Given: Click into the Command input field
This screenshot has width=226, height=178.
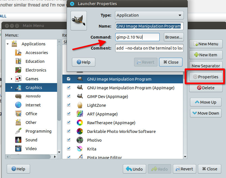Looking at the screenshot, I should (137, 37).
